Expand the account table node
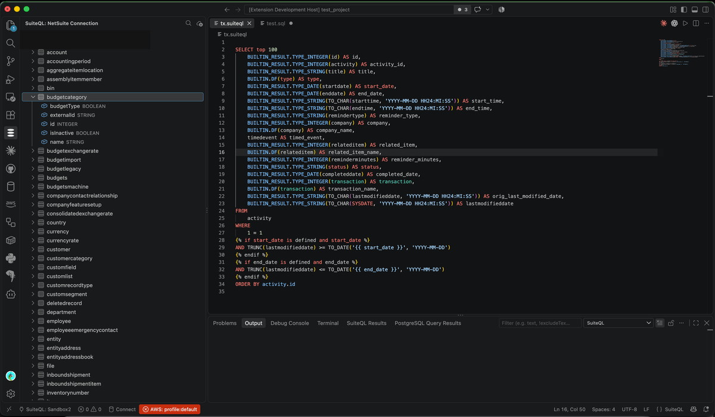The width and height of the screenshot is (715, 417). click(x=33, y=52)
